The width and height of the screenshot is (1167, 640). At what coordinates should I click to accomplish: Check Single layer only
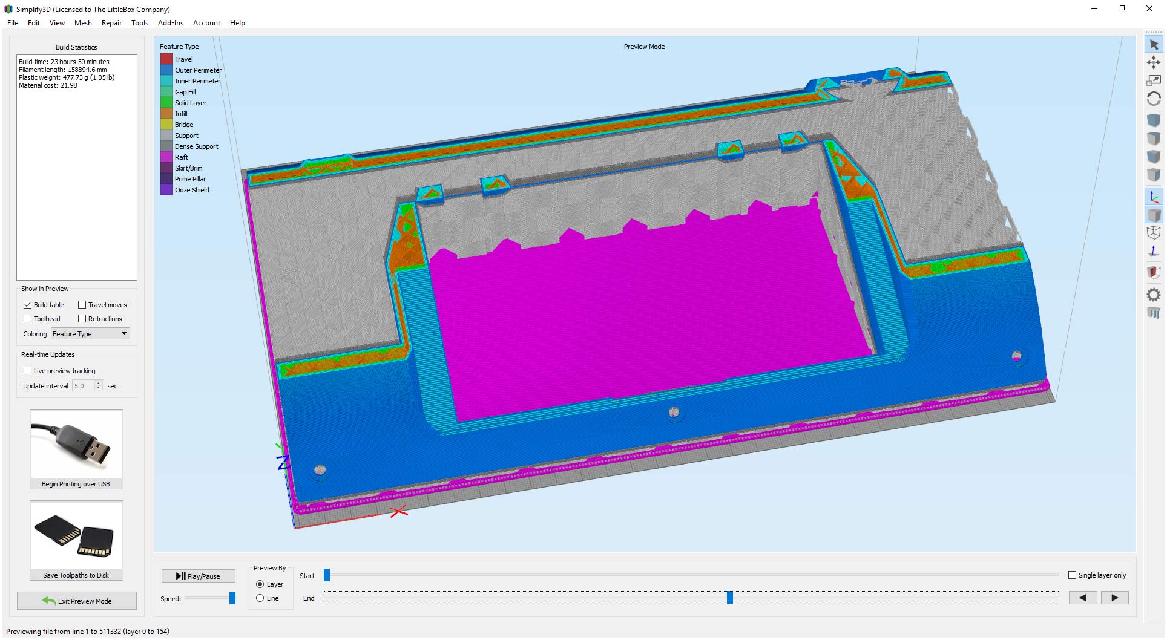point(1072,575)
